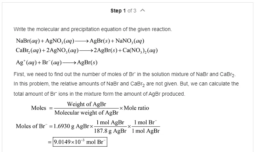The height and width of the screenshot is (152, 256).
Task: Click the NaBr + AgNO3 reaction equation
Action: pos(80,41)
